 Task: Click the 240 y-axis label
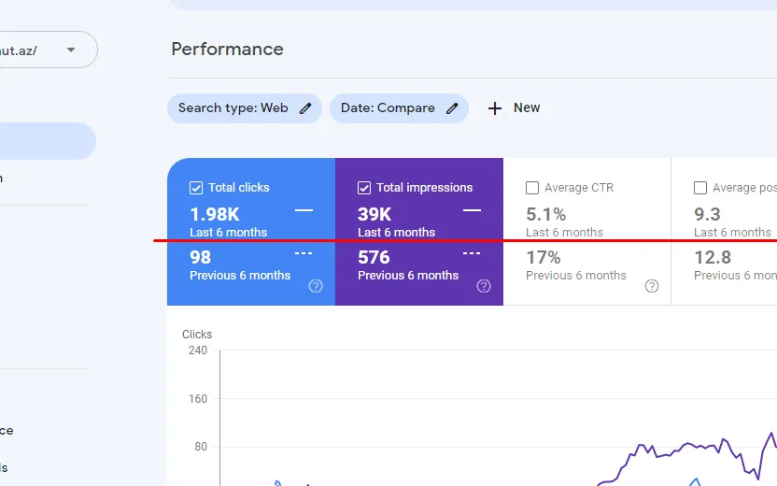tap(198, 350)
